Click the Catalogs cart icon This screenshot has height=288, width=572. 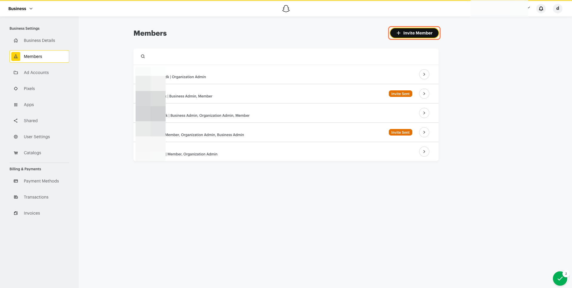[16, 153]
